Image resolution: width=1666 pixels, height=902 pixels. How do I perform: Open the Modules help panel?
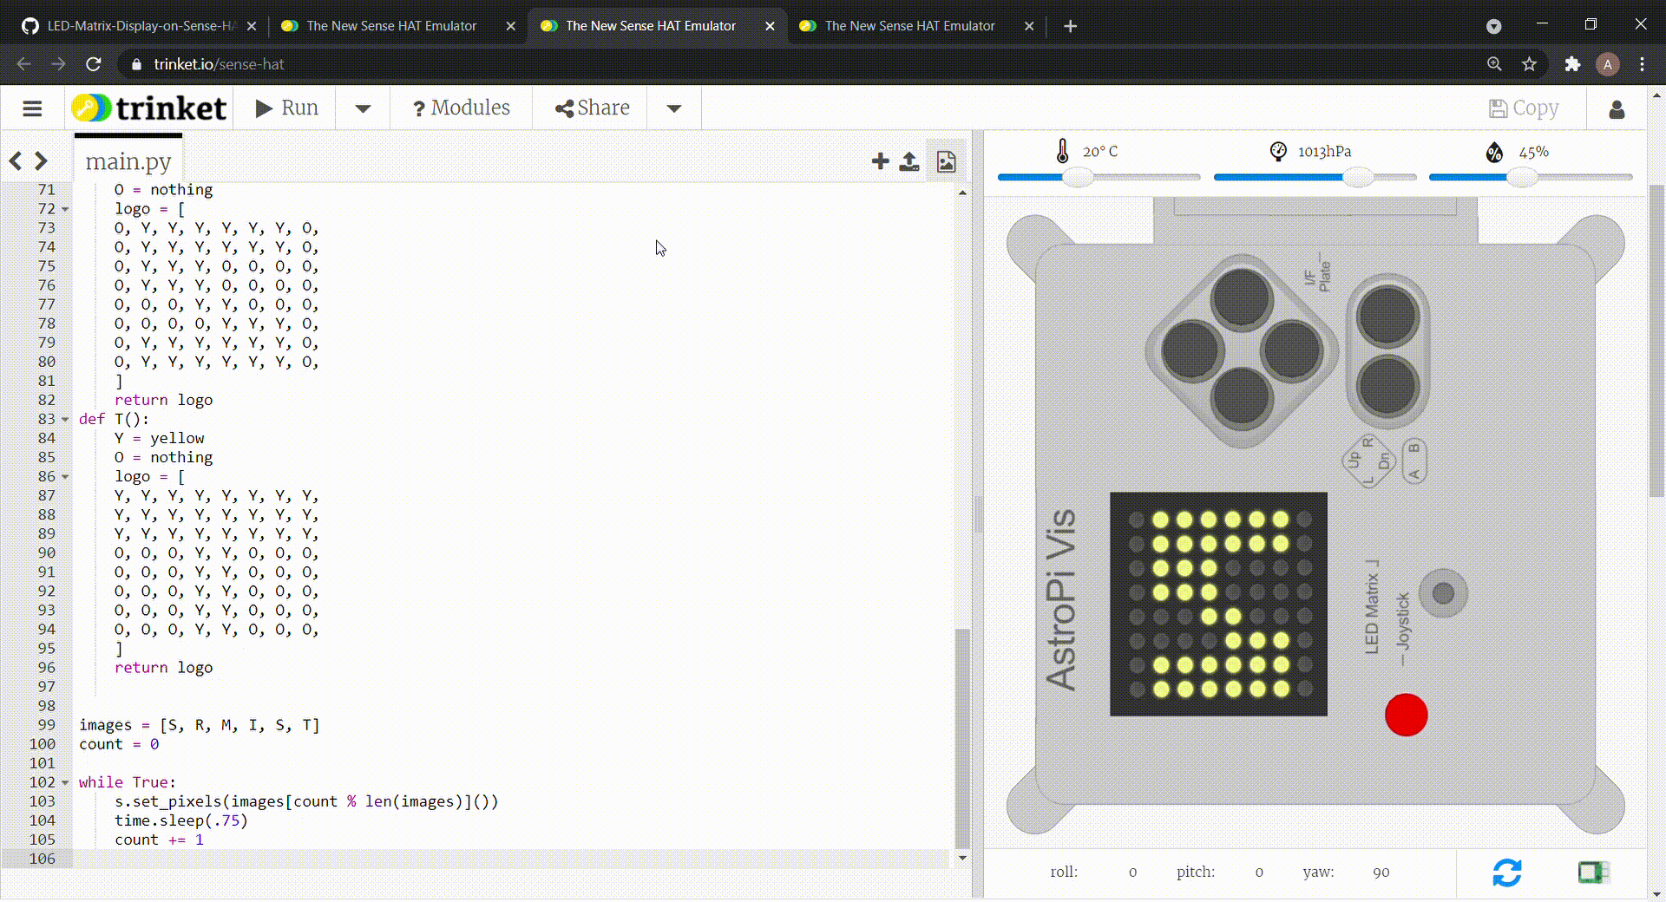tap(461, 108)
